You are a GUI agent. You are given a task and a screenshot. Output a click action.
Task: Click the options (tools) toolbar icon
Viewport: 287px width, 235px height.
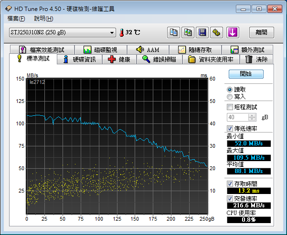[217, 32]
